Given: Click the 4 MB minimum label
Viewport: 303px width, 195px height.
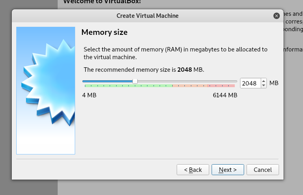Looking at the screenshot, I should [89, 95].
